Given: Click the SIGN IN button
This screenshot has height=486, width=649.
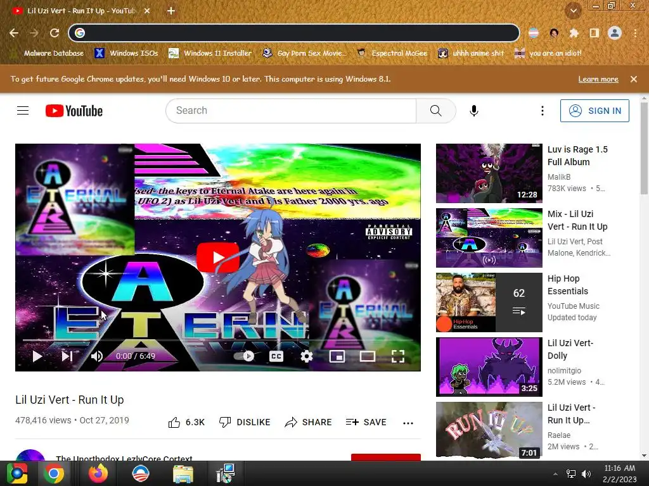Looking at the screenshot, I should (594, 111).
